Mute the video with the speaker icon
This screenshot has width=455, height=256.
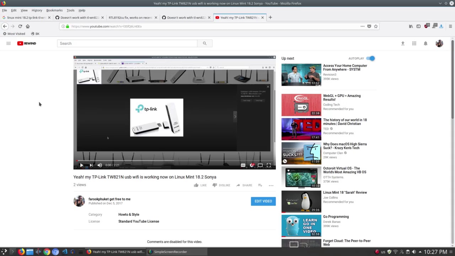coord(100,165)
